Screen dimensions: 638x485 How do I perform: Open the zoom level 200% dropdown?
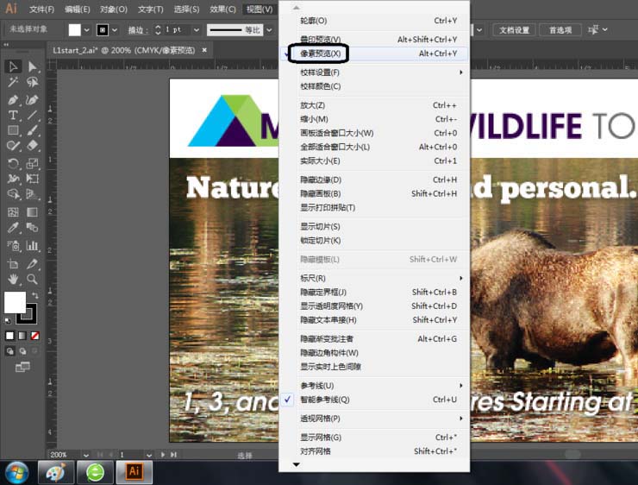pos(86,455)
